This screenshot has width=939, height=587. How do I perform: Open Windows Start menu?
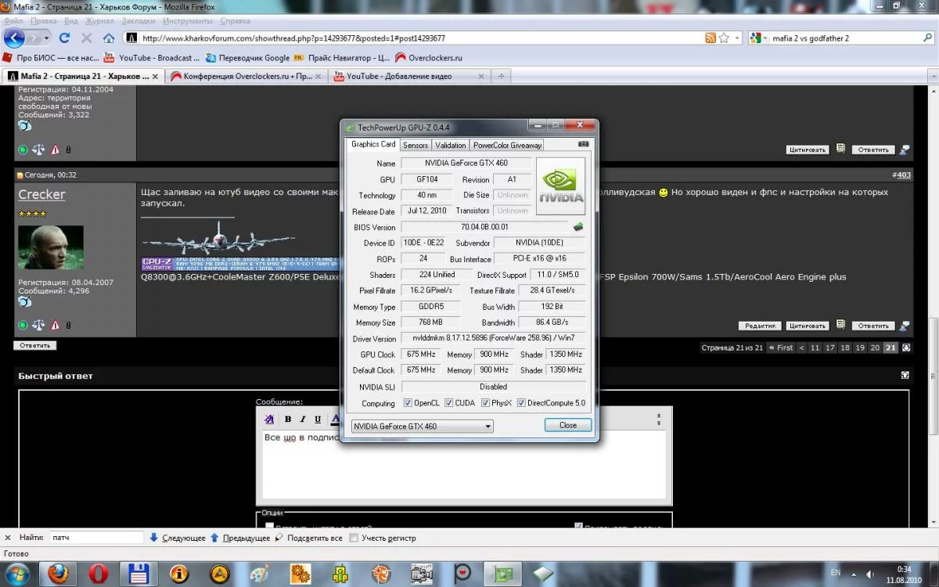[x=16, y=574]
